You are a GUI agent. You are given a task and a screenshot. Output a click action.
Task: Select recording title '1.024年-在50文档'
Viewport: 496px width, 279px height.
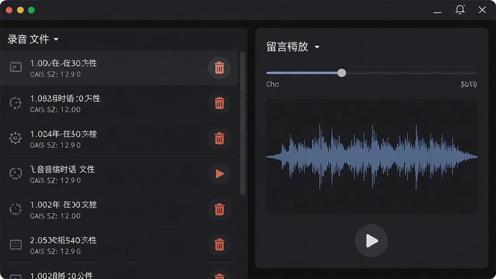(x=63, y=134)
